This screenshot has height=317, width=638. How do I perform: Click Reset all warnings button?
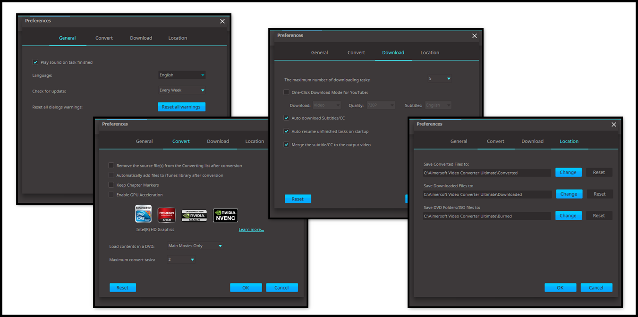click(x=181, y=107)
